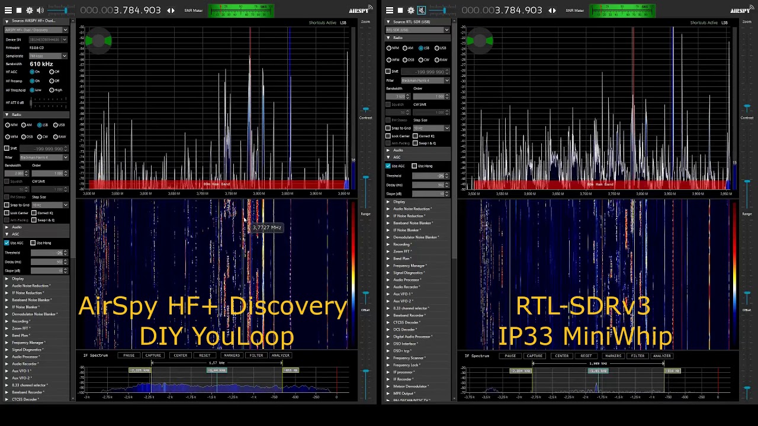This screenshot has height=426, width=758.
Task: Click PAUSE button in the left IF Spectrum
Action: [129, 356]
